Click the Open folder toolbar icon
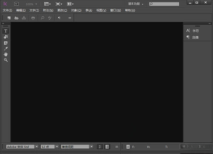This screenshot has height=154, width=213. click(16, 18)
